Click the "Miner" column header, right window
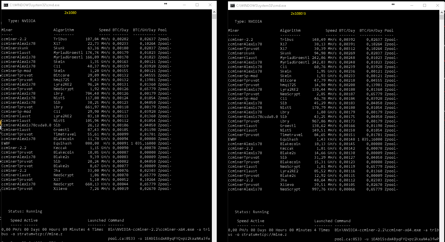445x242 pixels. click(x=234, y=31)
